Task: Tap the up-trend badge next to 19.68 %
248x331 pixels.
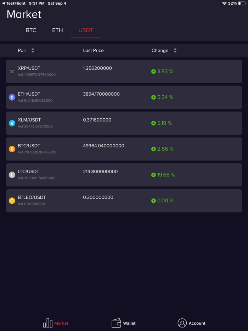Action: coord(153,175)
